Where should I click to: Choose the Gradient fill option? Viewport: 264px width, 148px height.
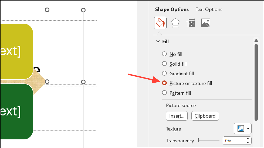point(164,73)
